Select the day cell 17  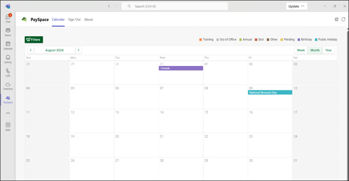click(315, 121)
